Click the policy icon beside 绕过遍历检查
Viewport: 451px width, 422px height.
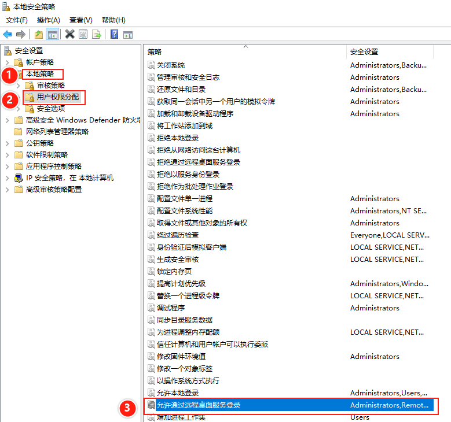click(151, 235)
